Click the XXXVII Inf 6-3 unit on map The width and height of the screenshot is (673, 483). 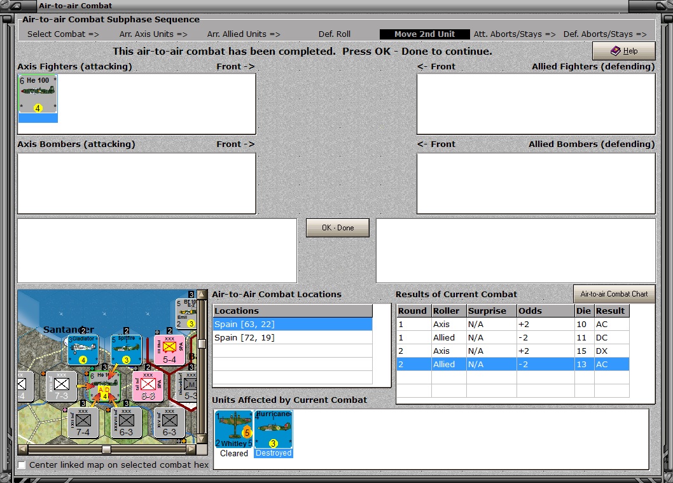[x=126, y=423]
